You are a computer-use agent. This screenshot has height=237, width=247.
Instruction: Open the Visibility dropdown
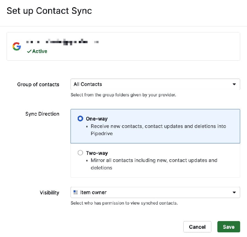tap(155, 192)
